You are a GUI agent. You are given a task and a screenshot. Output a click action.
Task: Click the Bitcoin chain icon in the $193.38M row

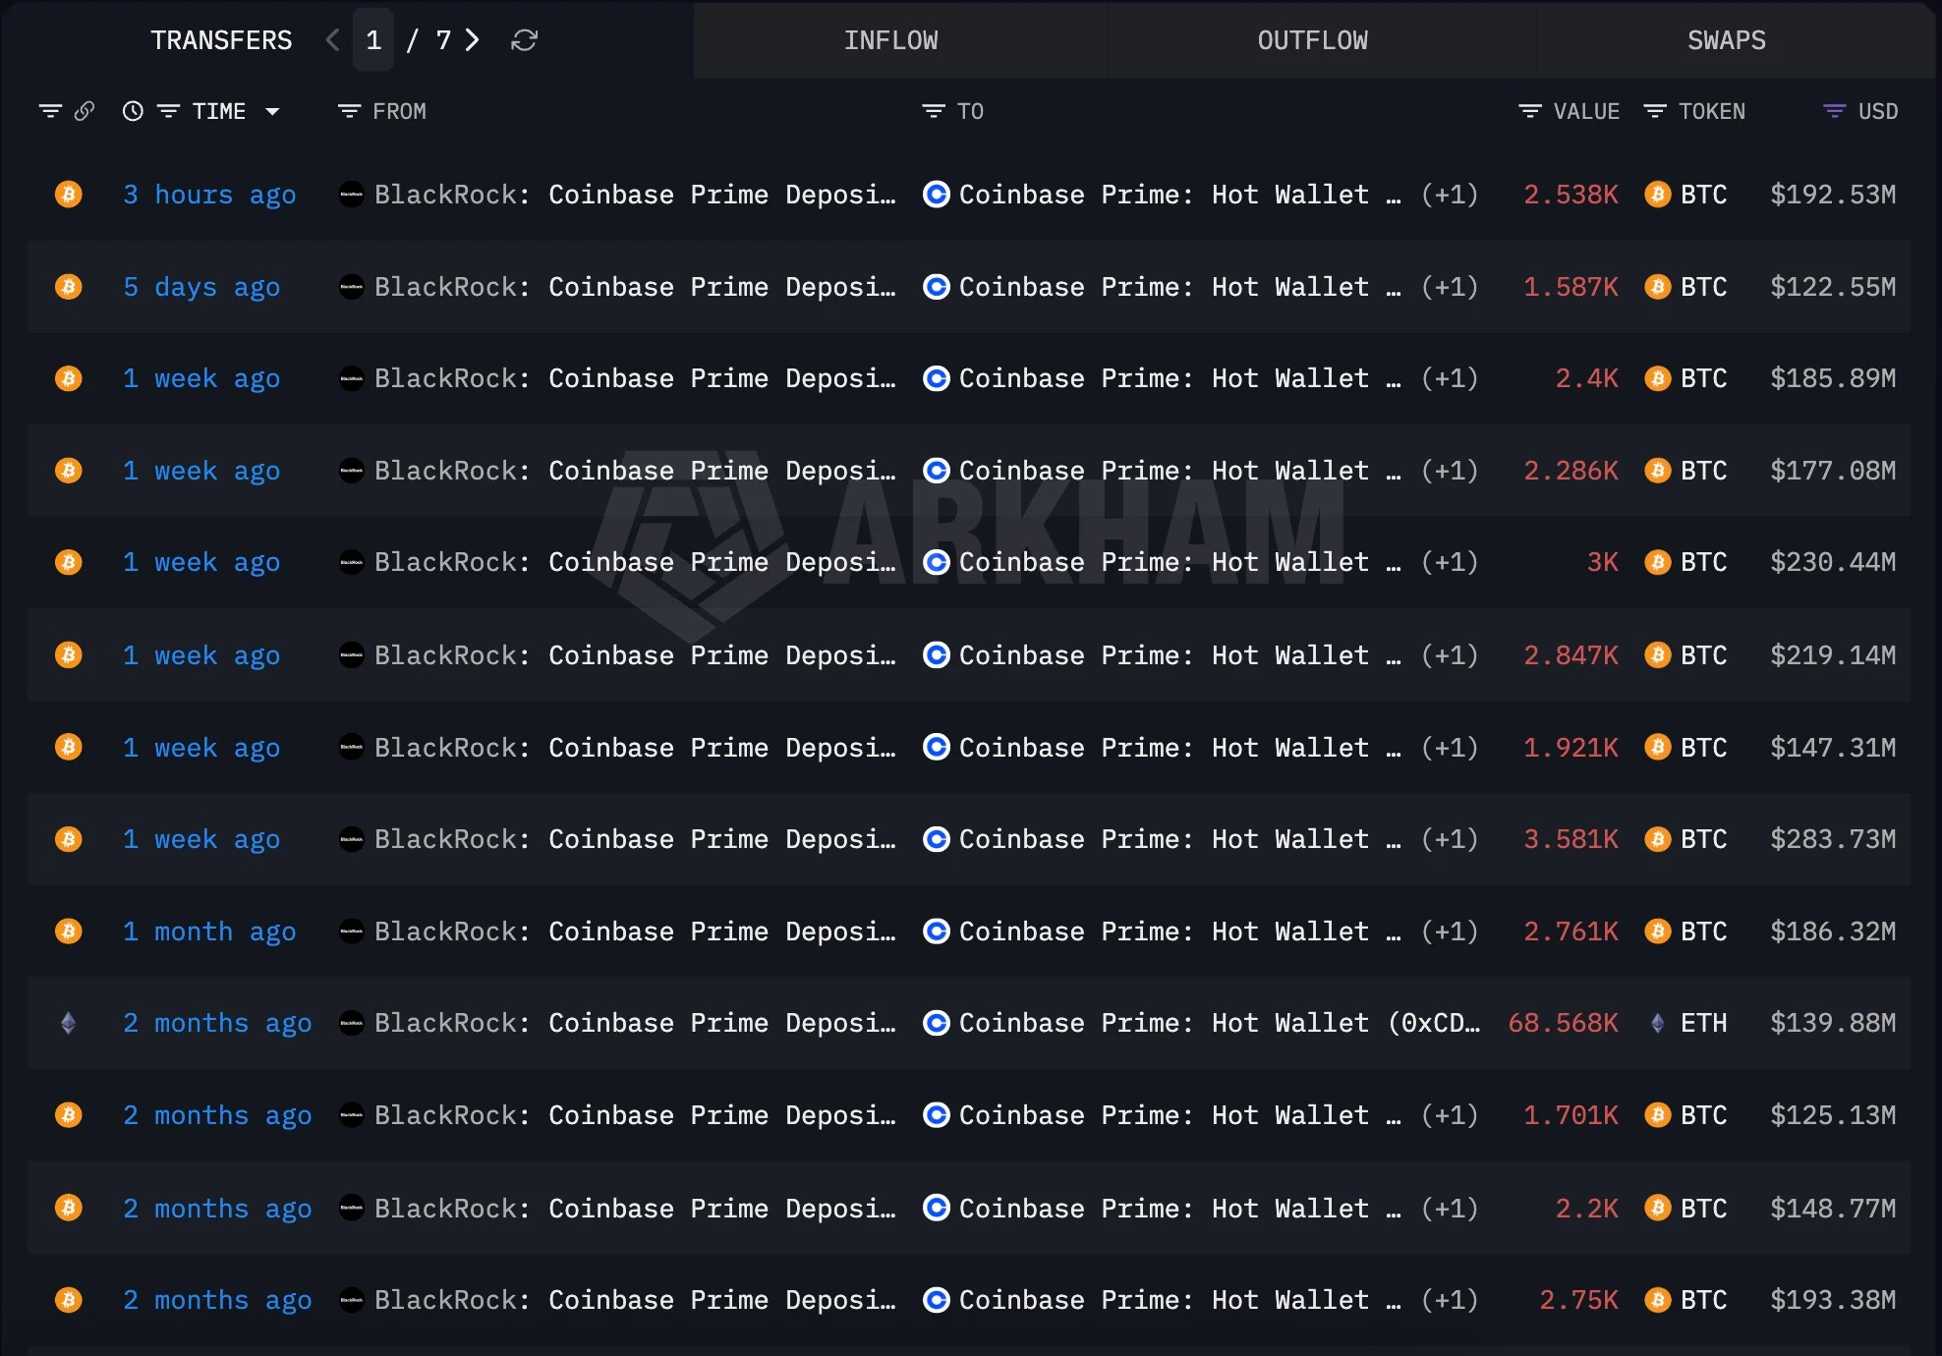tap(69, 1300)
